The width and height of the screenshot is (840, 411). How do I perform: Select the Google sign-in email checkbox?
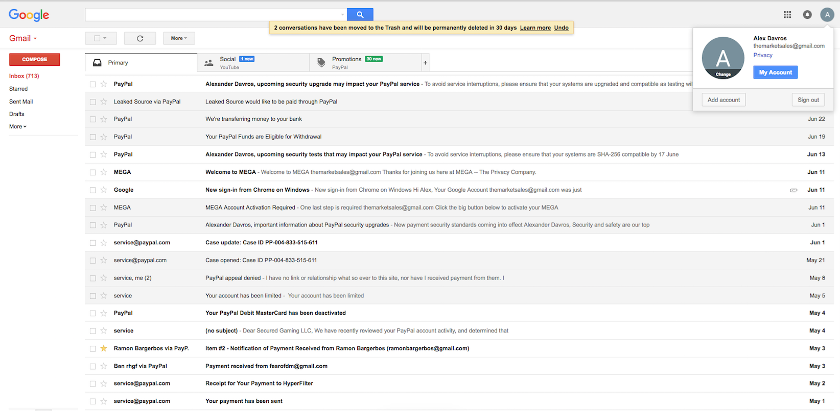93,190
